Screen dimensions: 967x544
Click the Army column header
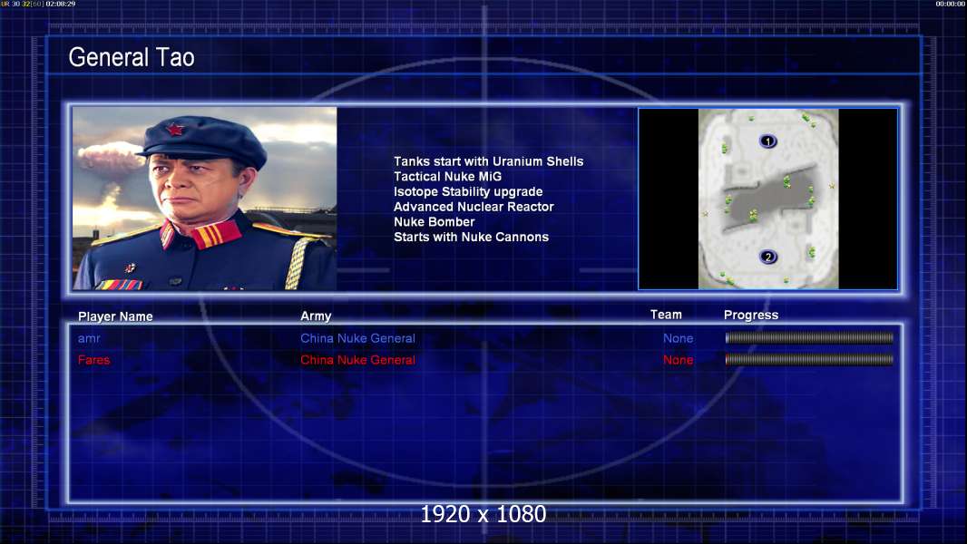tap(316, 316)
